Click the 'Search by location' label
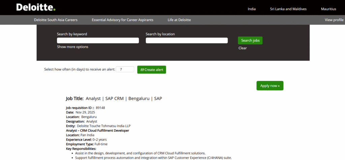The width and height of the screenshot is (345, 160). (160, 34)
